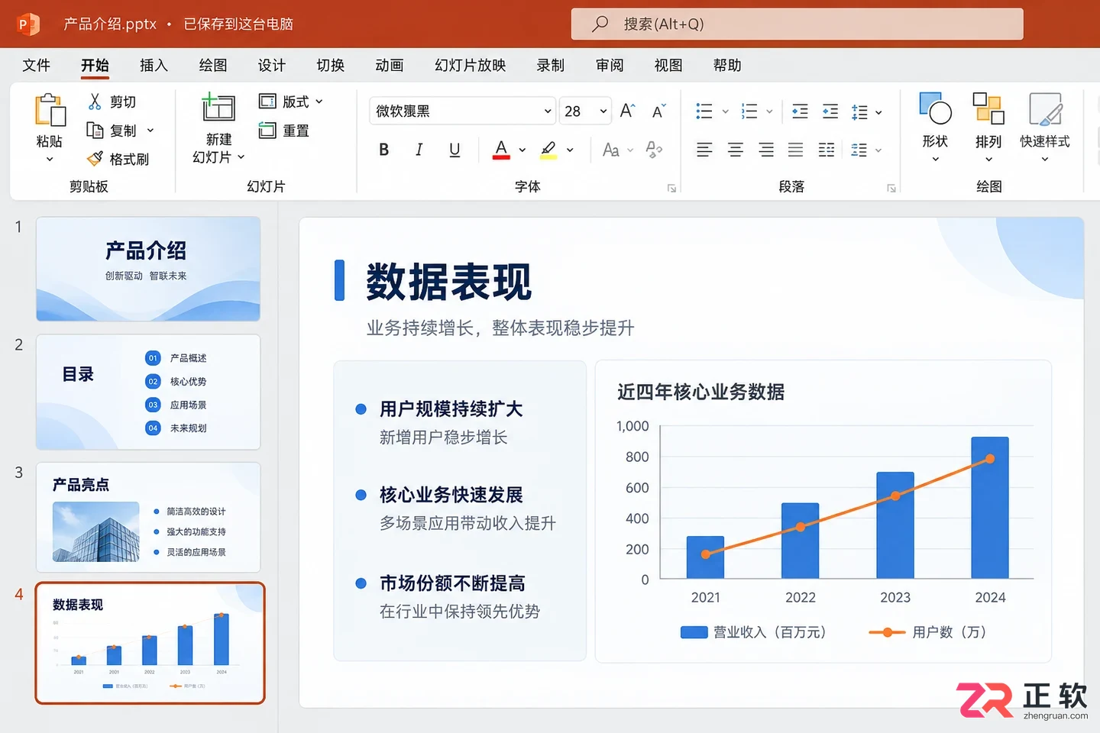
Task: Open the Paragraph (段落) dialog launcher
Action: point(891,188)
